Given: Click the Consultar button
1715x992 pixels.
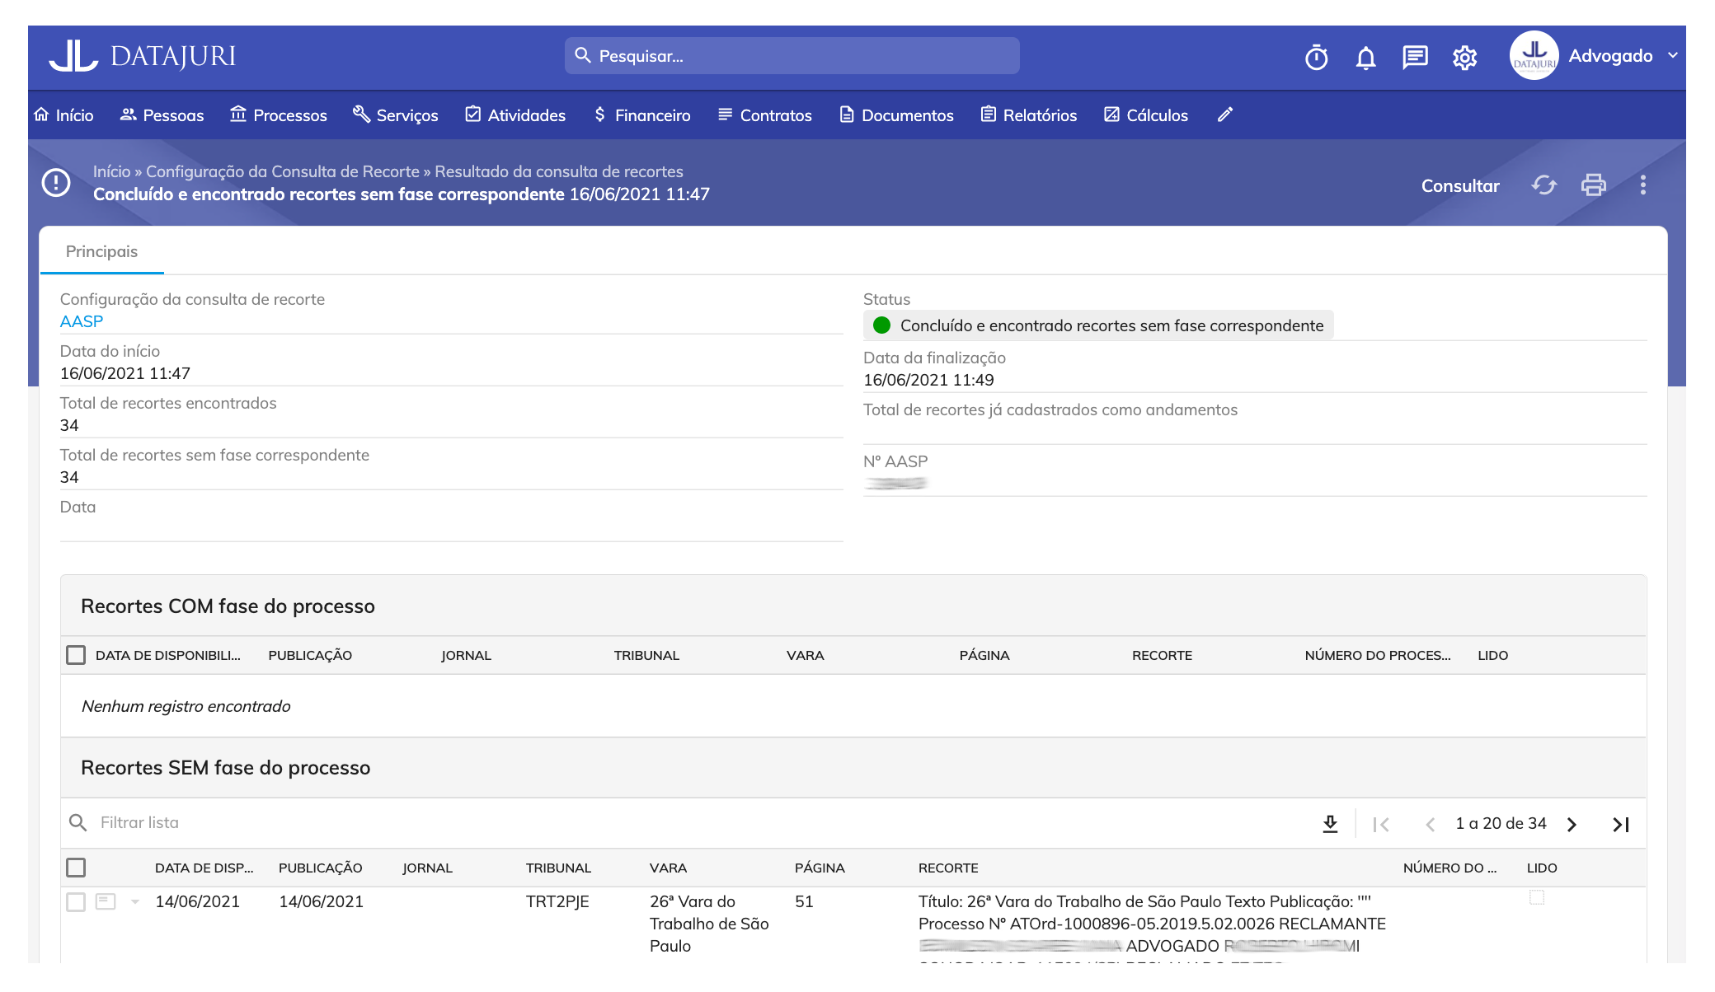Looking at the screenshot, I should (x=1460, y=186).
